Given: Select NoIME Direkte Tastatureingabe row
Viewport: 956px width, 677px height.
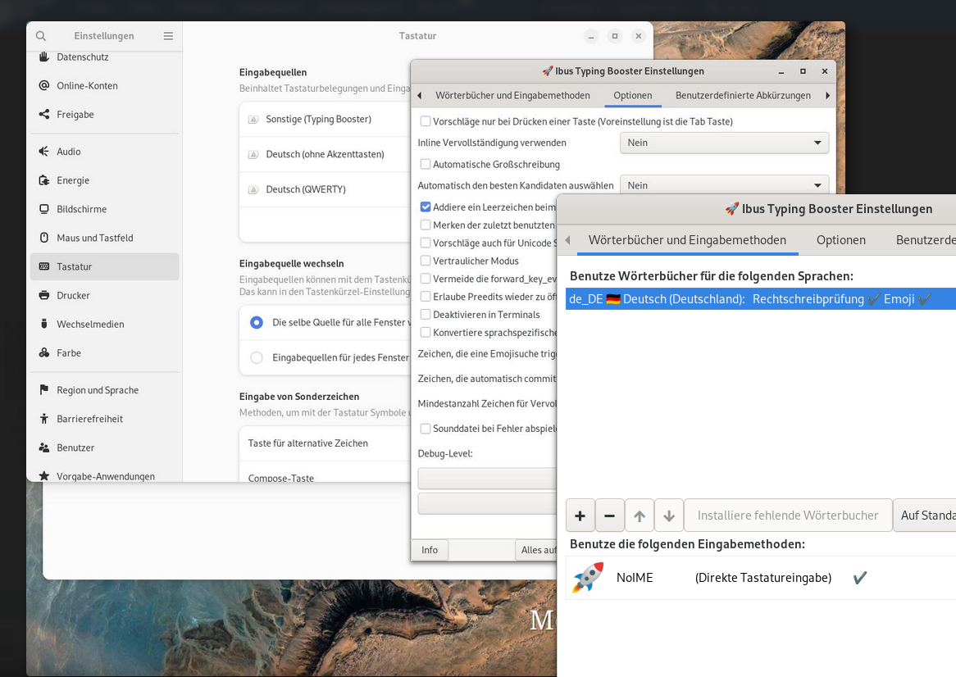Looking at the screenshot, I should tap(761, 578).
